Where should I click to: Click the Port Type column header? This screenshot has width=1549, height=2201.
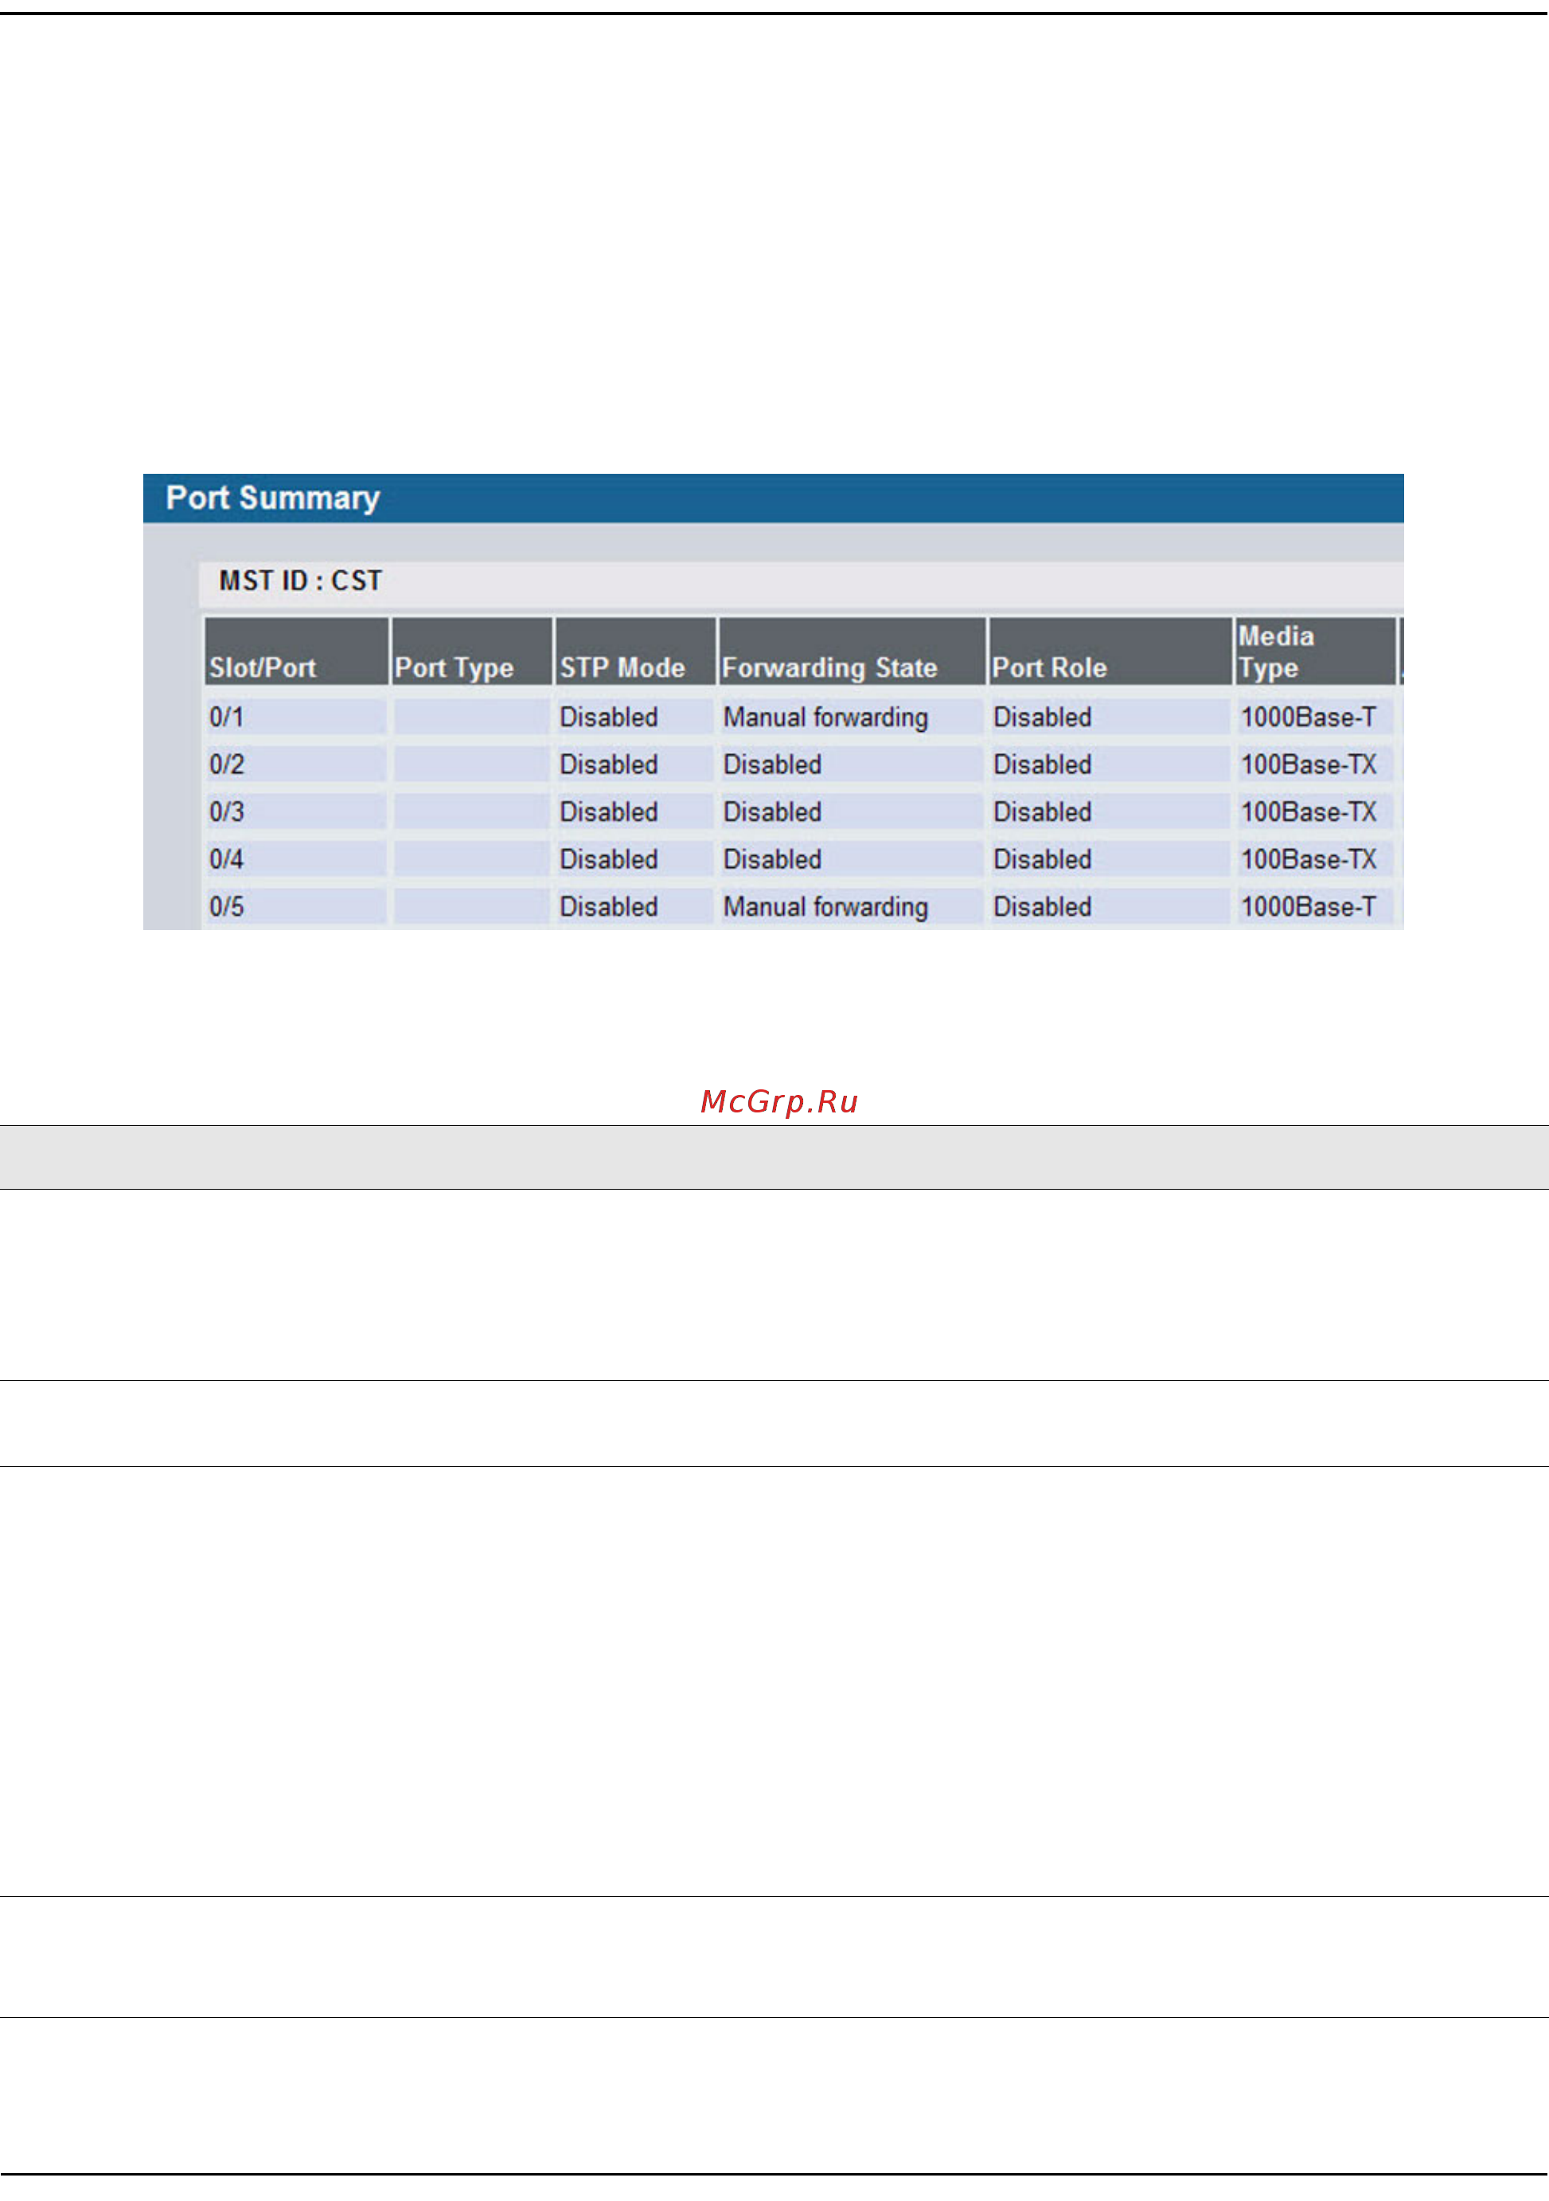click(472, 651)
